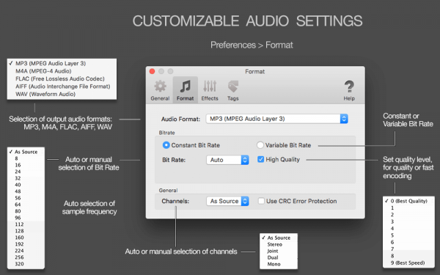Enable Use CRC Error Protection checkbox
The image size is (440, 275).
[x=261, y=201]
